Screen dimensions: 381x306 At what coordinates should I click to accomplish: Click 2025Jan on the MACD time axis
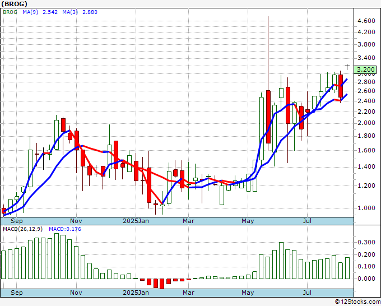(x=136, y=293)
